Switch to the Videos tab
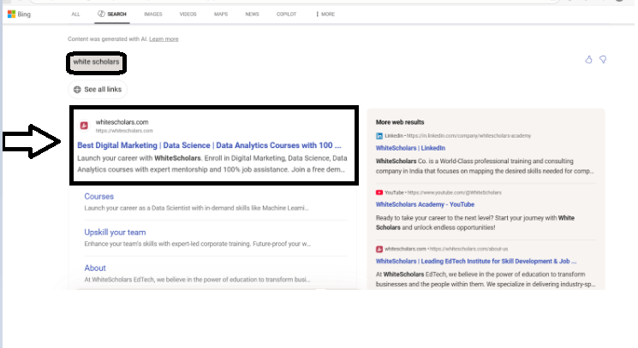The height and width of the screenshot is (348, 638). [x=187, y=15]
